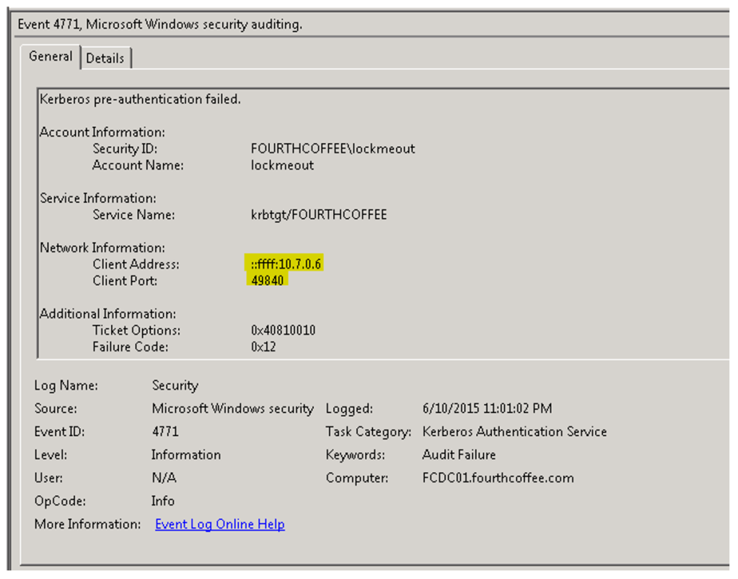
Task: Click the highlighted Client Port 49840
Action: (267, 281)
